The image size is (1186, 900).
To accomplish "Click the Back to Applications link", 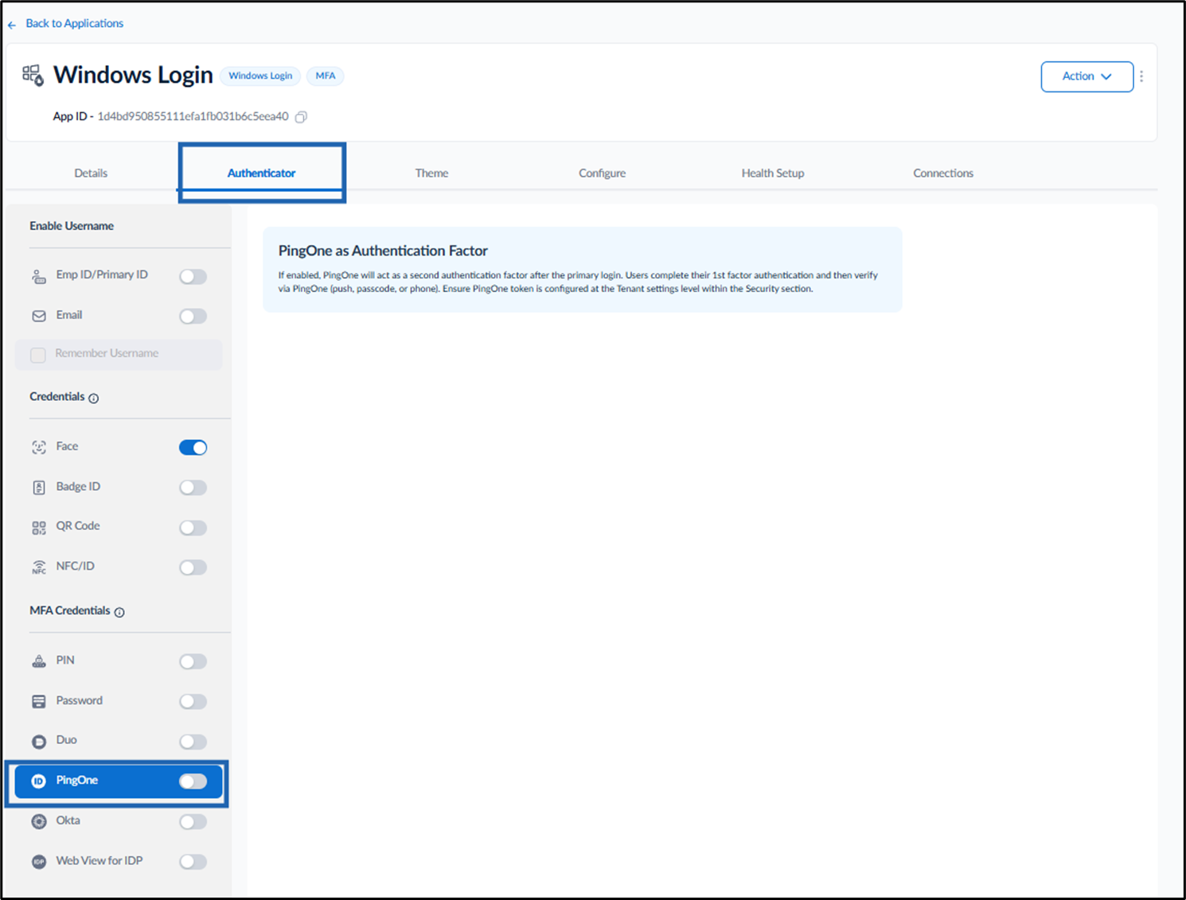I will [x=75, y=23].
